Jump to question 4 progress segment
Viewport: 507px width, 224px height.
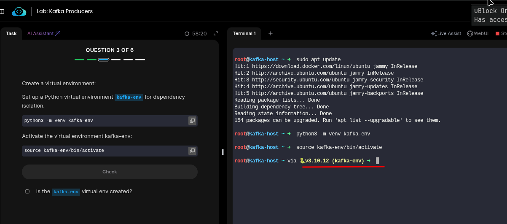click(x=116, y=60)
